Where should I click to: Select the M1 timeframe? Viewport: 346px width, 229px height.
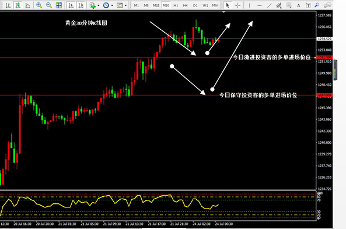click(137, 5)
